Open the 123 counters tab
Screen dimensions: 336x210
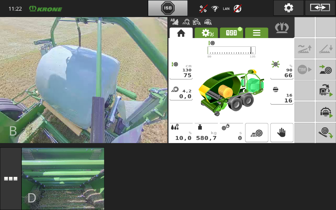click(x=231, y=33)
